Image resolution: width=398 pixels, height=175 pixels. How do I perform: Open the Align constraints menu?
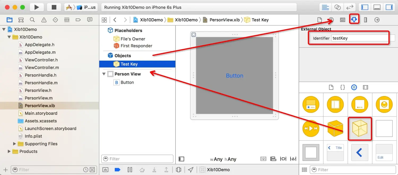click(273, 159)
